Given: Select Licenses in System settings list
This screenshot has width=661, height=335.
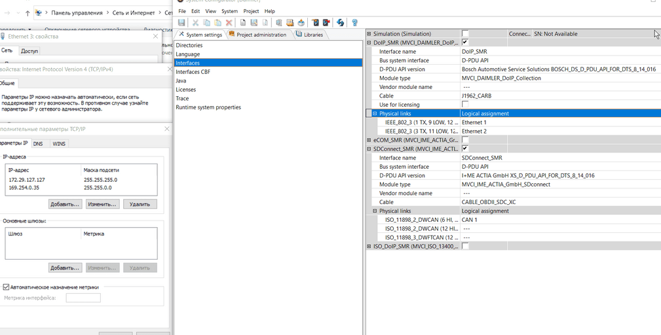Looking at the screenshot, I should coord(268,89).
